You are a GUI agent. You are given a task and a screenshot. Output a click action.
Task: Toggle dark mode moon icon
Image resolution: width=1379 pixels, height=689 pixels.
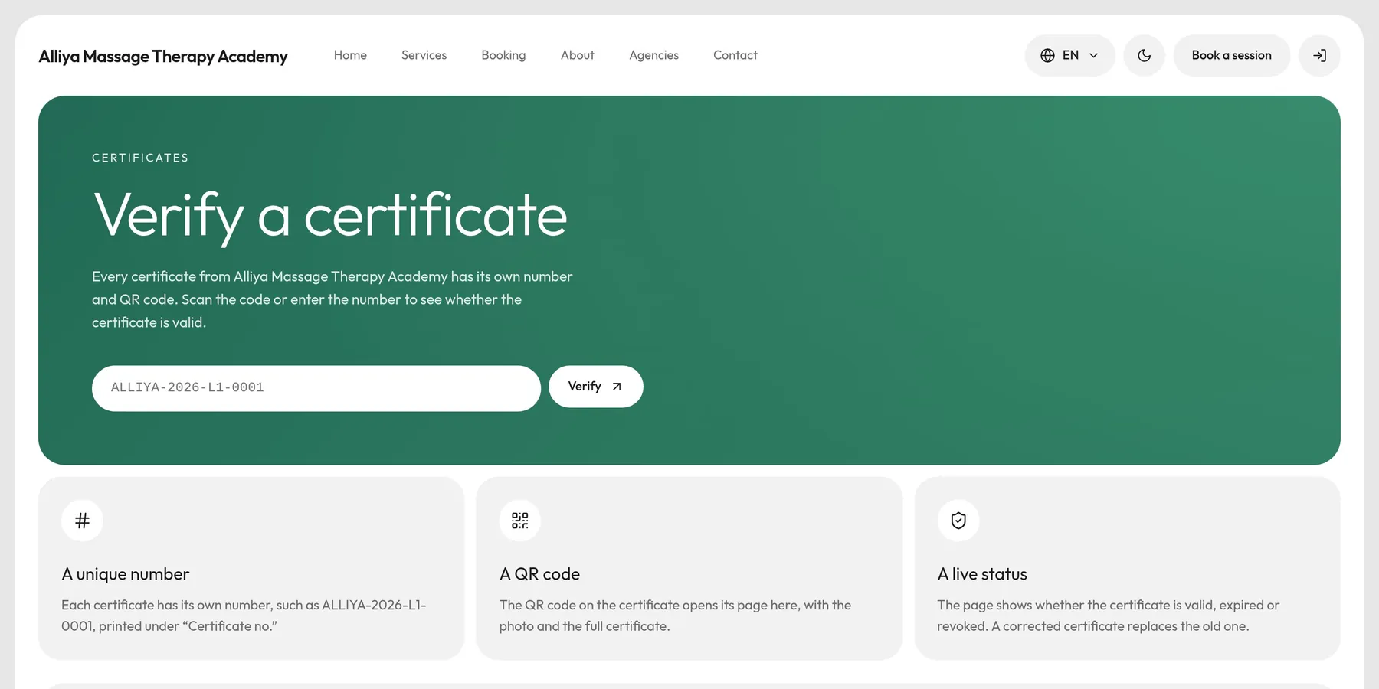click(1144, 55)
